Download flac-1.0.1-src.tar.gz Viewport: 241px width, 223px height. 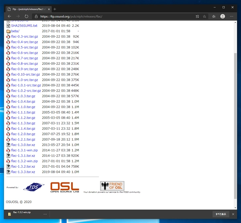26,85
